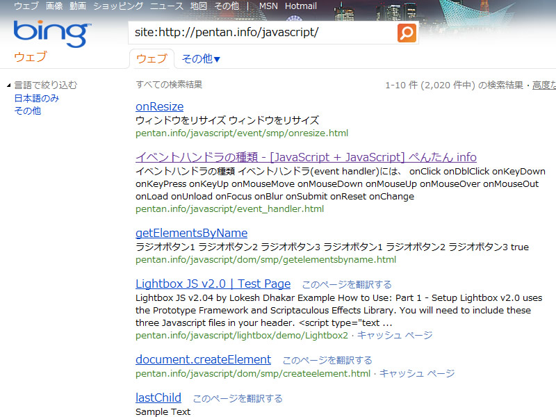Click inside the search query field

(x=263, y=33)
